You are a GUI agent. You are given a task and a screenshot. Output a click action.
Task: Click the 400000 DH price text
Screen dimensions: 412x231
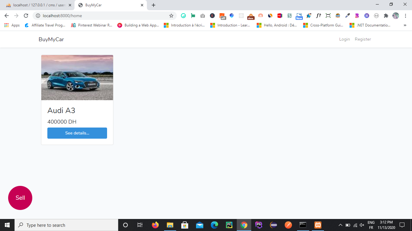(62, 122)
